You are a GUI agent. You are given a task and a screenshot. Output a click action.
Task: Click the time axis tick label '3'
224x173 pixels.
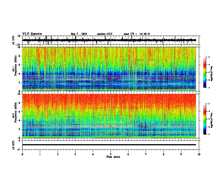click(x=75, y=154)
